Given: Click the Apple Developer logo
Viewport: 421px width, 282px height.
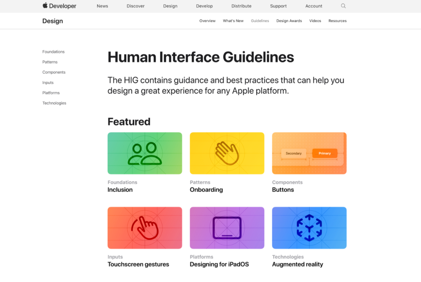Looking at the screenshot, I should 59,5.
